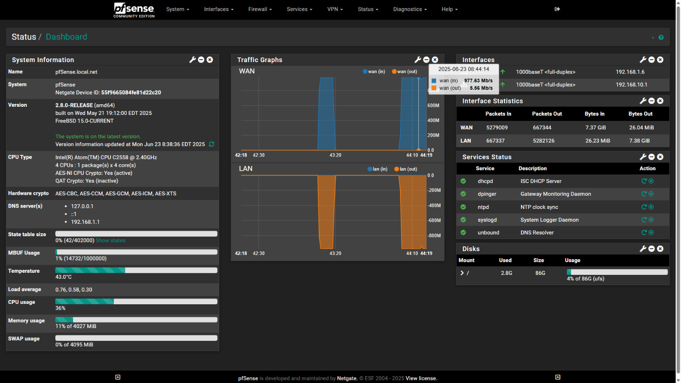
Task: Restart the dhcpd ISC DHCP Server
Action: pos(644,181)
